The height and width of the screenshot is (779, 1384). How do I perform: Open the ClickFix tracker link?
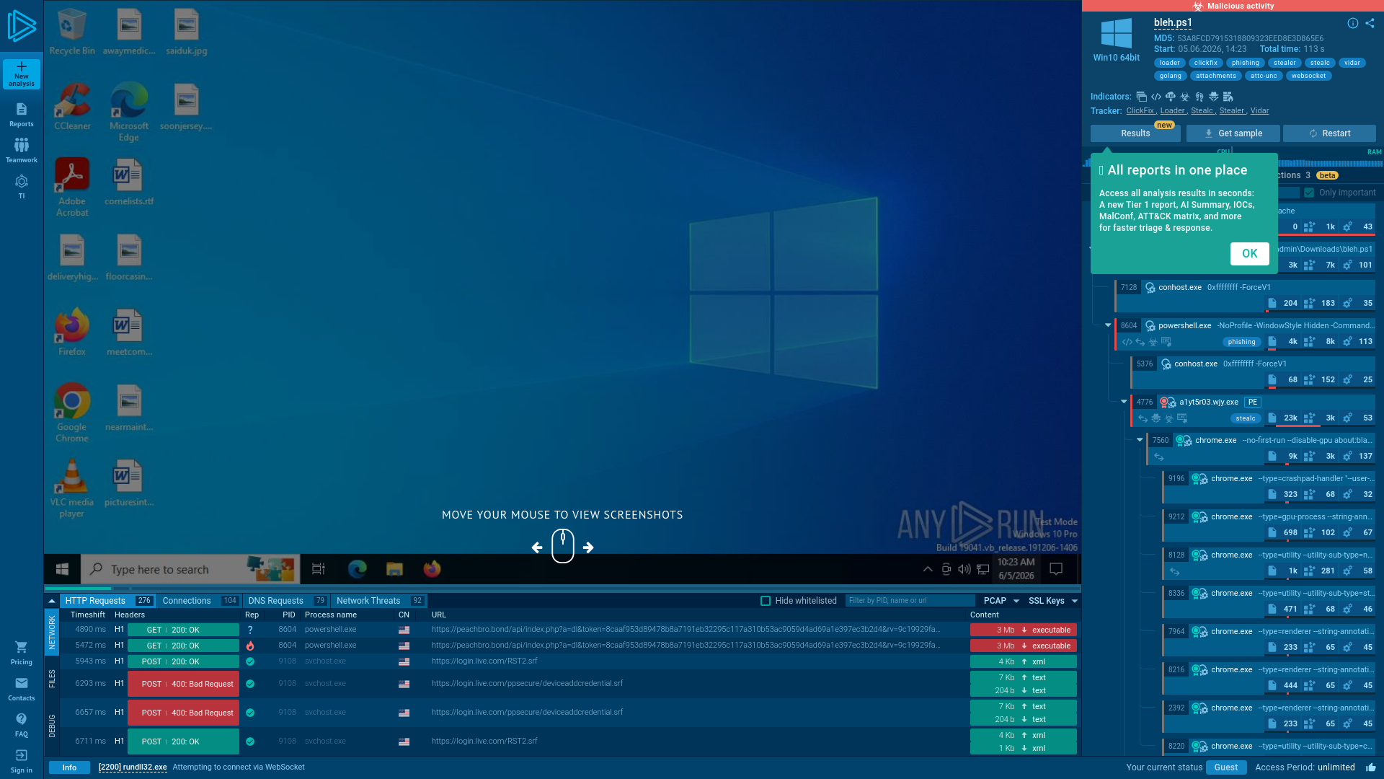coord(1140,111)
